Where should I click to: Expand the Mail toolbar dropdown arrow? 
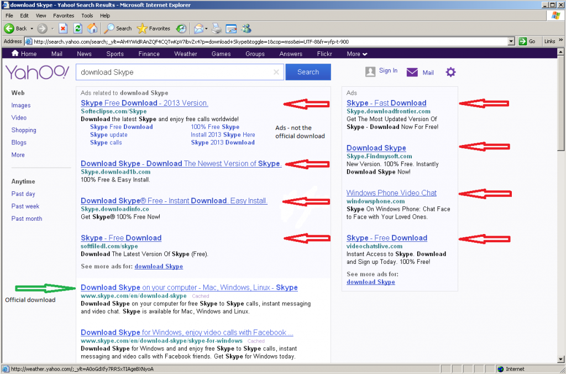[206, 29]
